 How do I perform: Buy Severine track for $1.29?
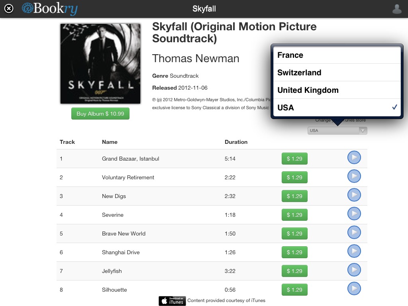(294, 215)
